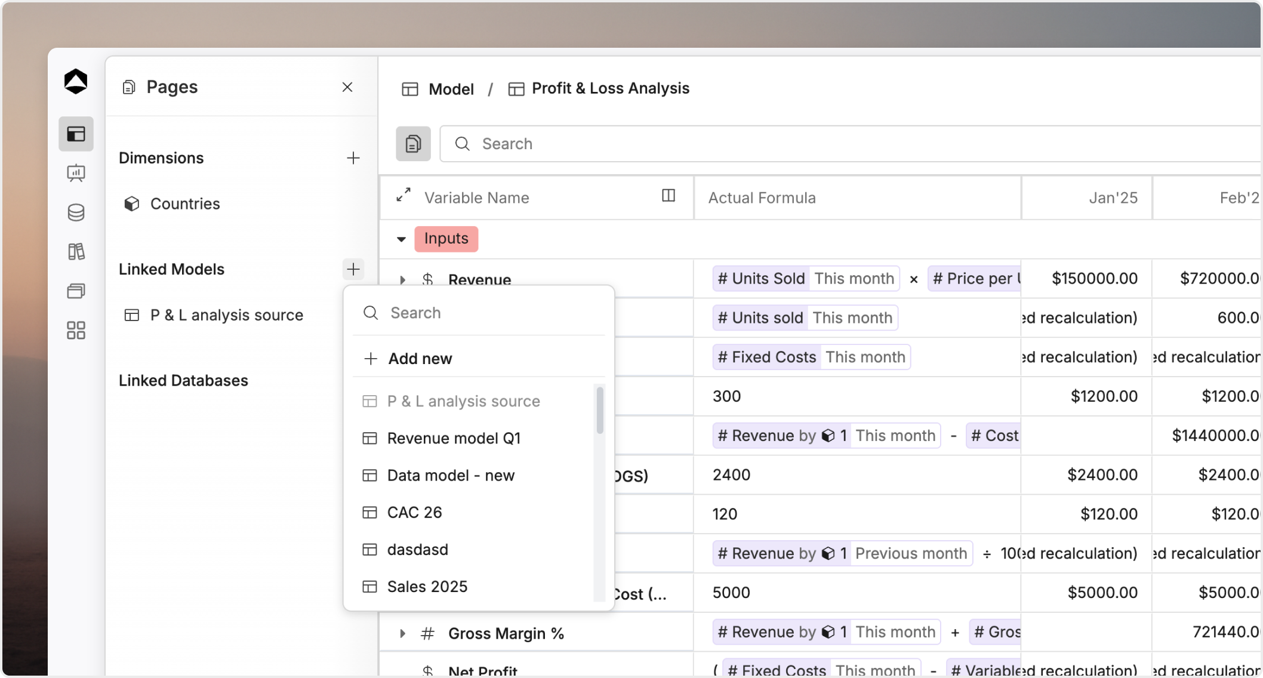The height and width of the screenshot is (678, 1263).
Task: Toggle the pages panel button beside search
Action: tap(413, 144)
